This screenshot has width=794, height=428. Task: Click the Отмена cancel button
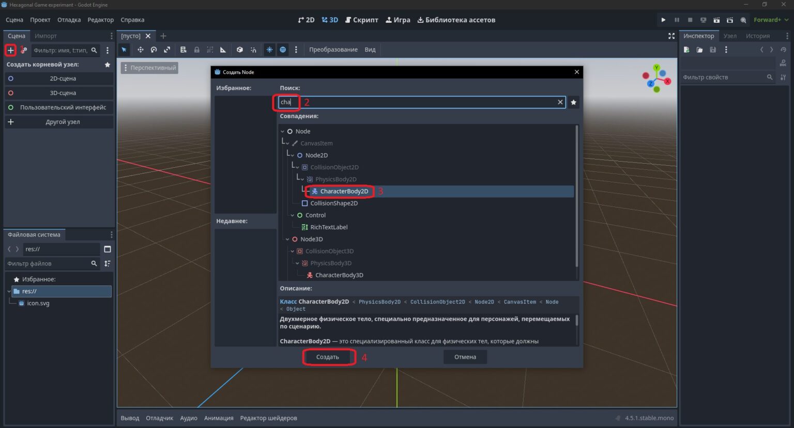(x=465, y=357)
